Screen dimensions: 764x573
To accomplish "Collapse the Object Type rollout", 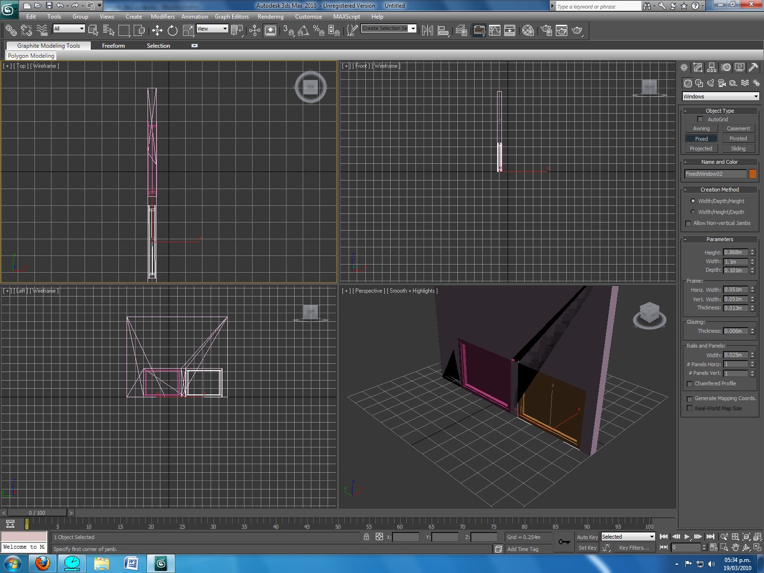I will click(x=720, y=111).
